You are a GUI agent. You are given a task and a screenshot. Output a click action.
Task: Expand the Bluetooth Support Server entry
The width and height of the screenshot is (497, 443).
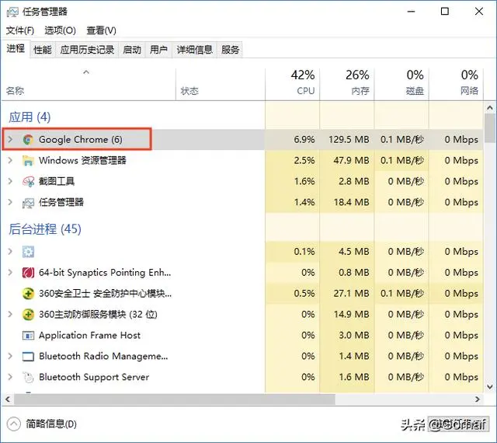(x=10, y=377)
